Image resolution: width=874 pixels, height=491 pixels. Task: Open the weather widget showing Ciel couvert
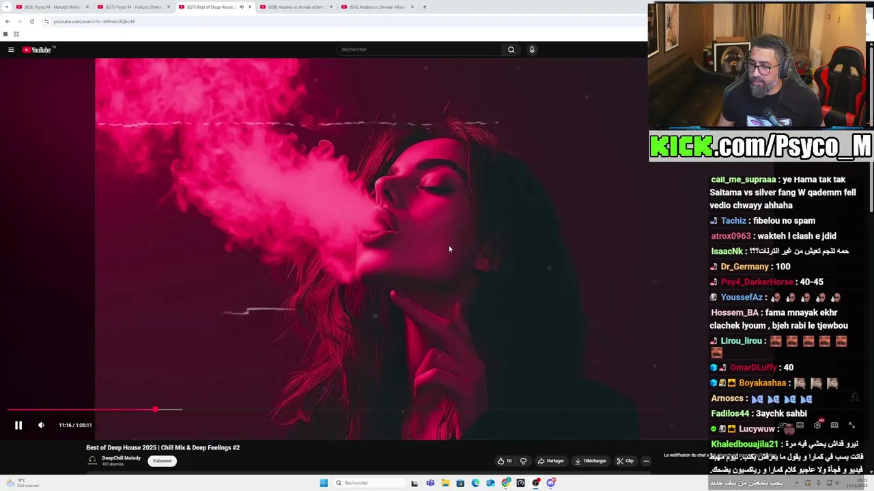23,483
